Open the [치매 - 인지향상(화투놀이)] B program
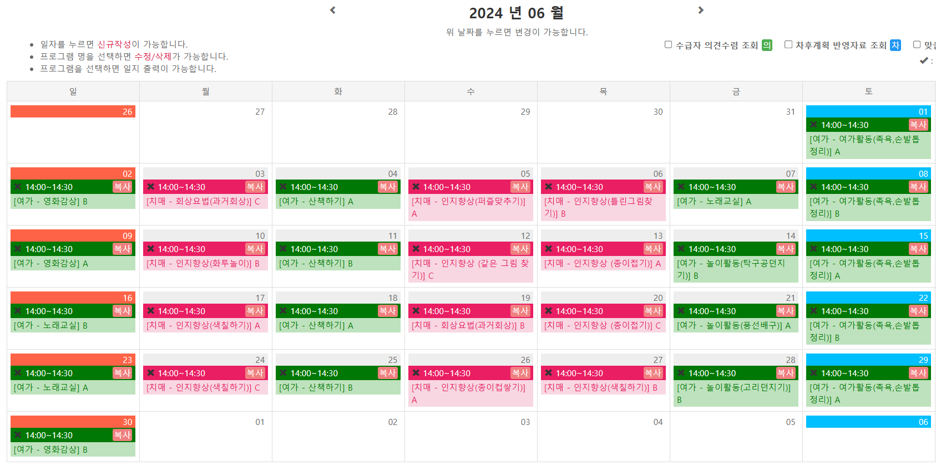The width and height of the screenshot is (936, 466). coord(203,263)
